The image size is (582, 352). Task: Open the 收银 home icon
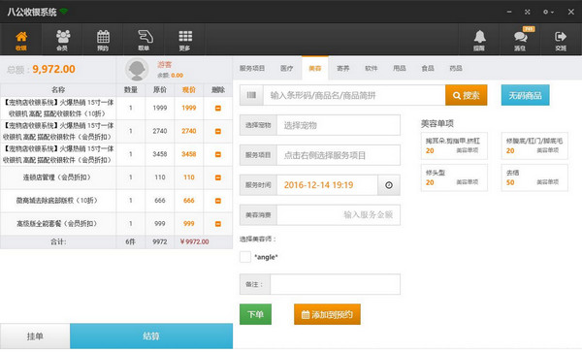click(21, 40)
